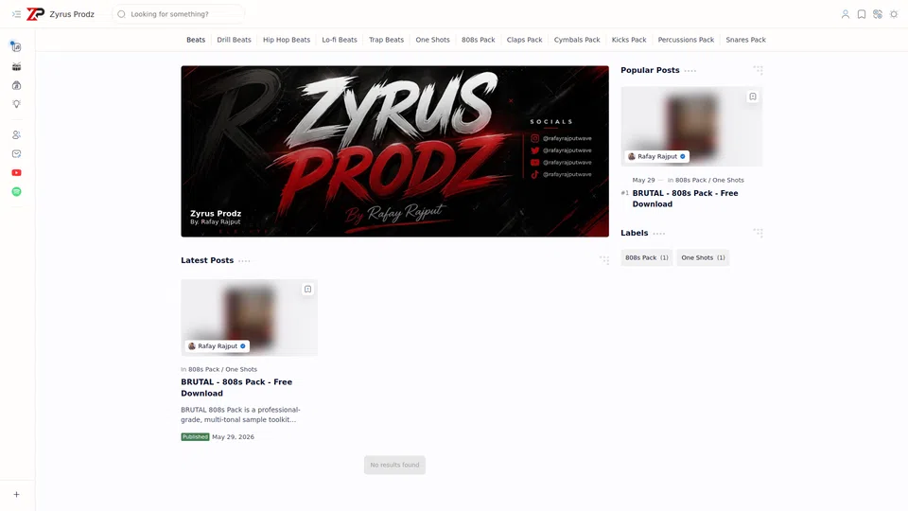This screenshot has height=511, width=908.
Task: Click the dotted grid icon beside Latest Posts
Action: click(x=603, y=260)
